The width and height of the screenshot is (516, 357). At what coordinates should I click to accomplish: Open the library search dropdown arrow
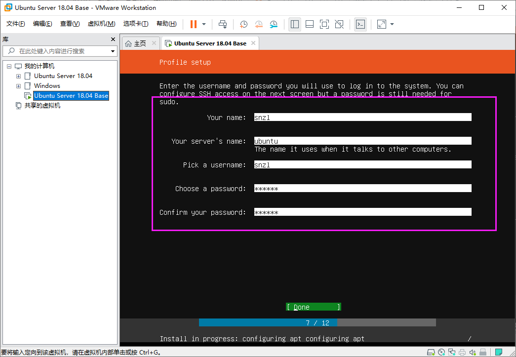coord(113,51)
